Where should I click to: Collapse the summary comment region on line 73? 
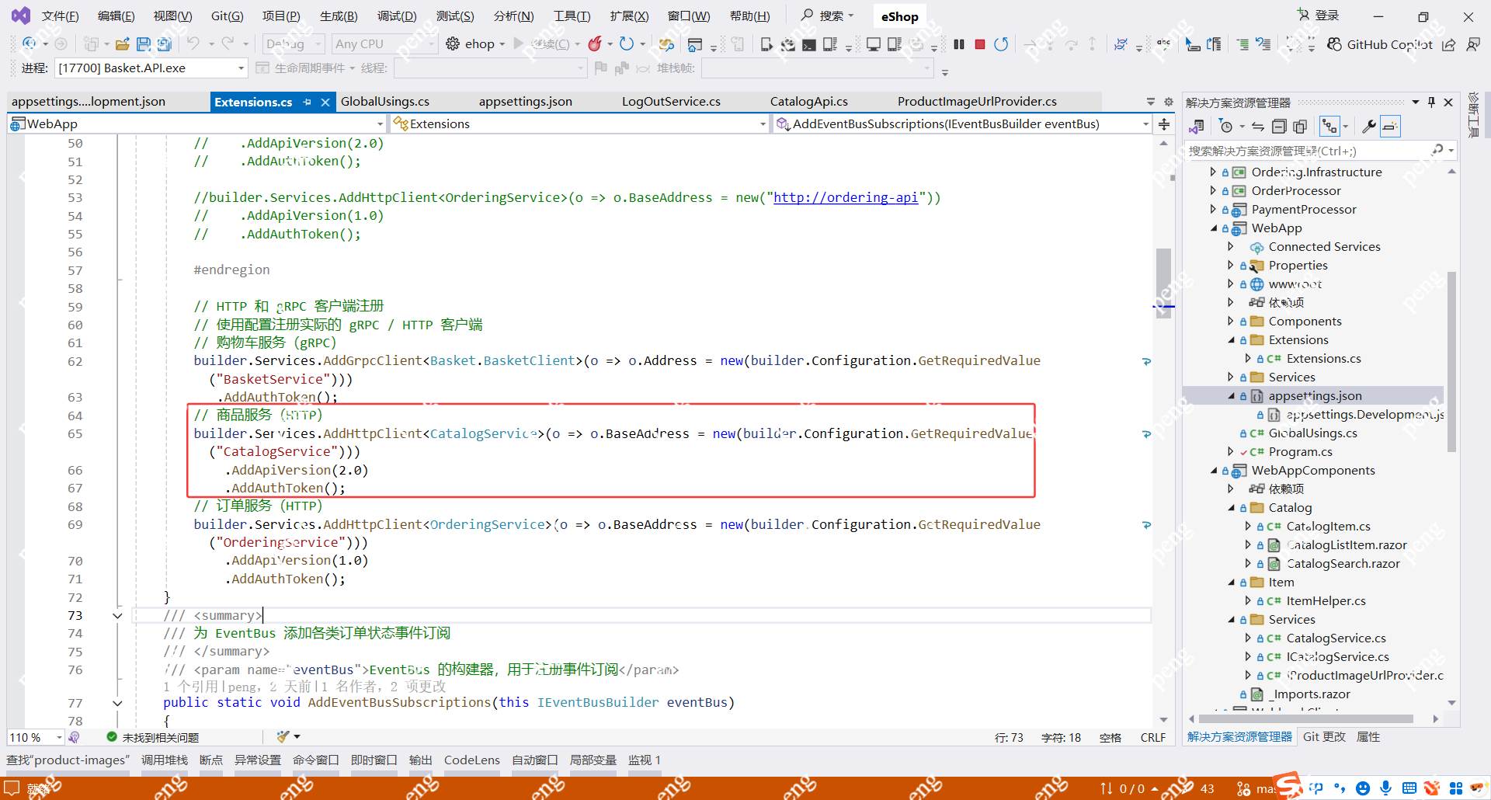(118, 615)
